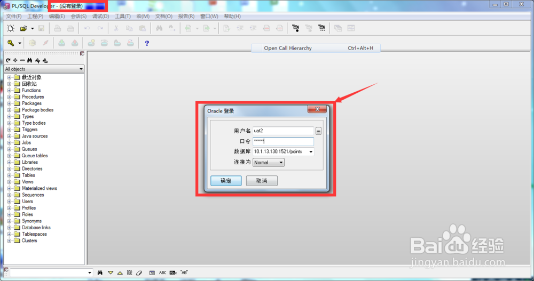
Task: Open the 帮助(H) menu
Action: [232, 17]
